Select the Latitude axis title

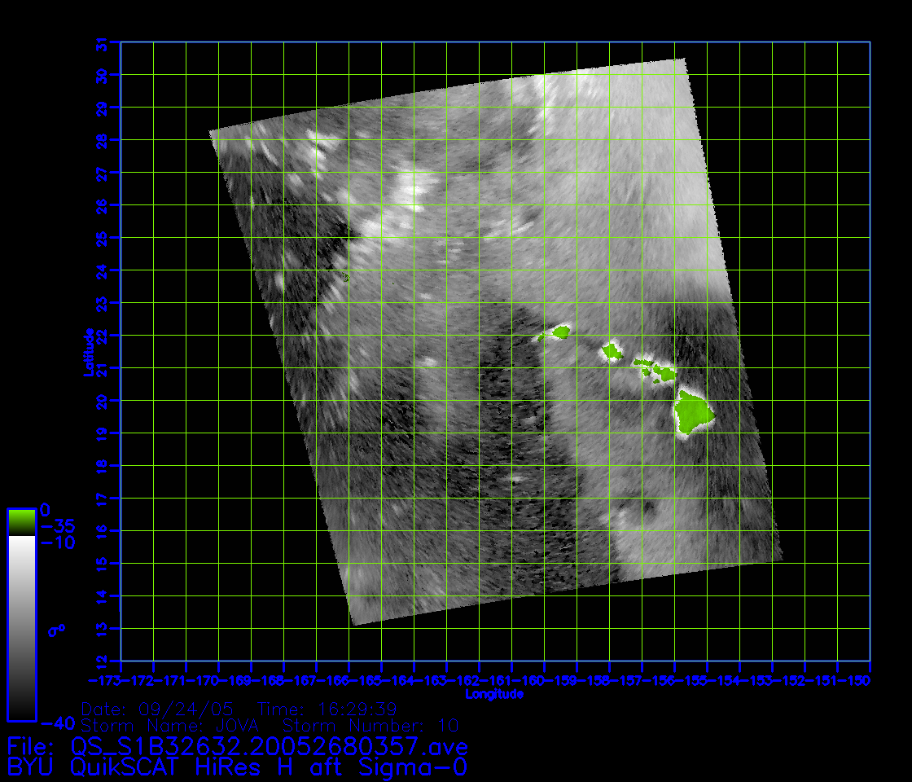click(87, 352)
